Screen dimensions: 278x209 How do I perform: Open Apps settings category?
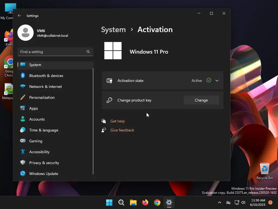click(x=55, y=108)
